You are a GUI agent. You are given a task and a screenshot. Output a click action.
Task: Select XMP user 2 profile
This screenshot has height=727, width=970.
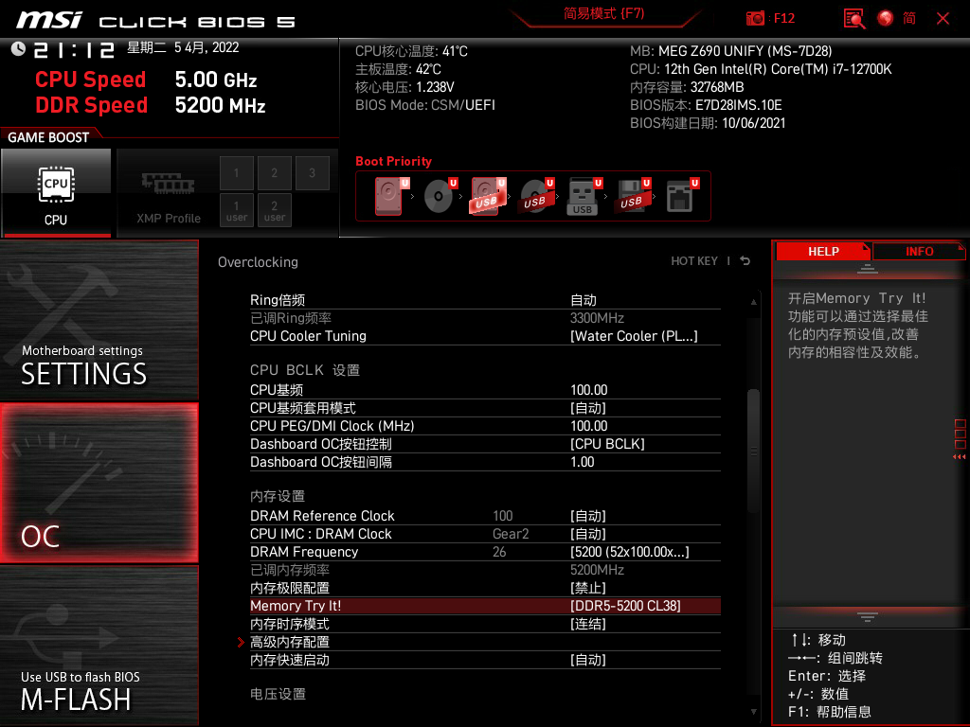pos(274,210)
